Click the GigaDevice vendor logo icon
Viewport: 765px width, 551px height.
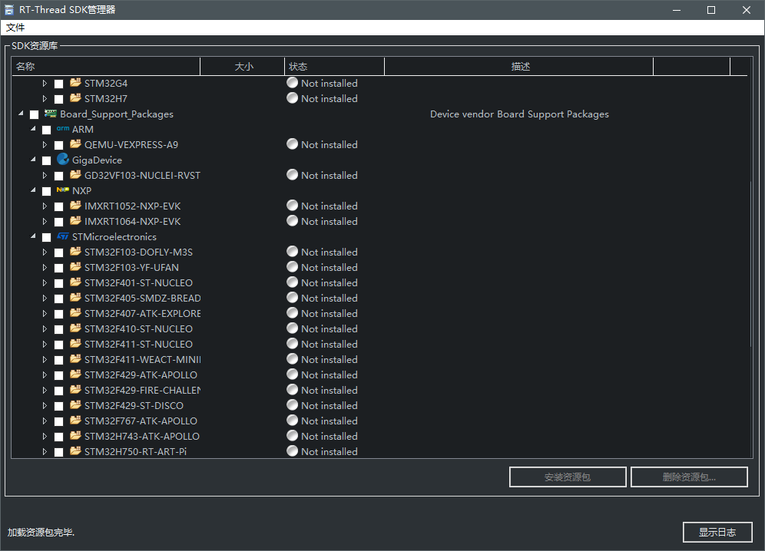(63, 160)
